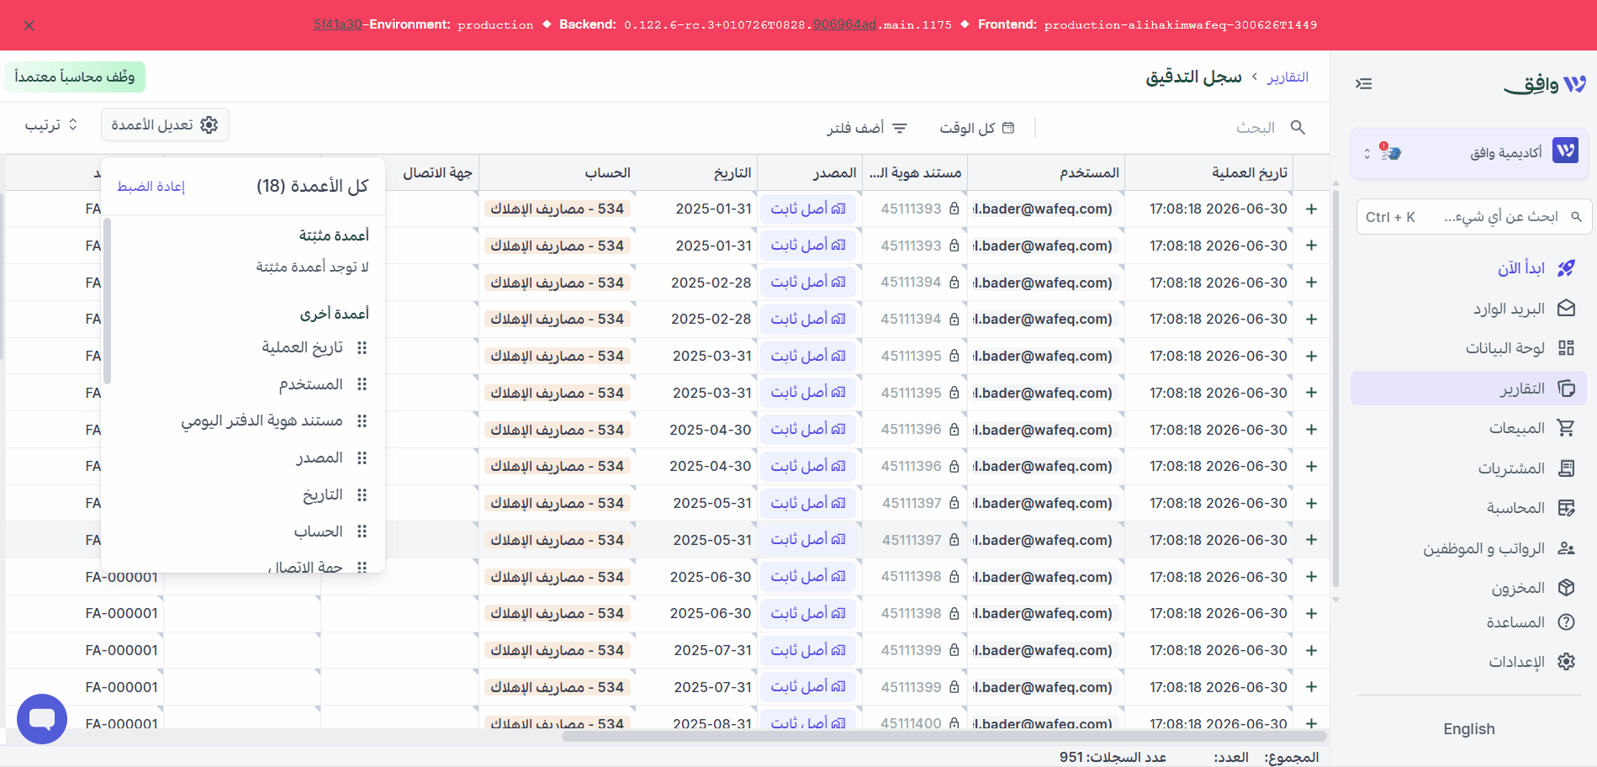The width and height of the screenshot is (1597, 767).
Task: Click the drag handle beside التاريخ
Action: pyautogui.click(x=362, y=495)
